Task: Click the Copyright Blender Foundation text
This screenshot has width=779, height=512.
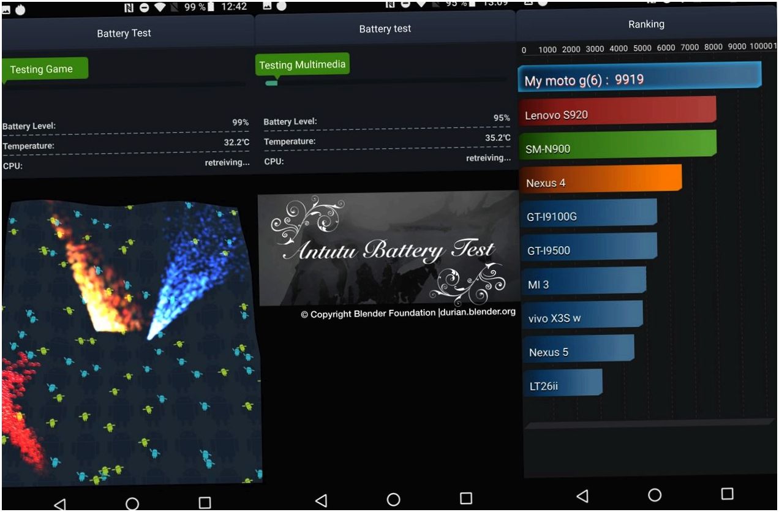Action: click(x=408, y=313)
